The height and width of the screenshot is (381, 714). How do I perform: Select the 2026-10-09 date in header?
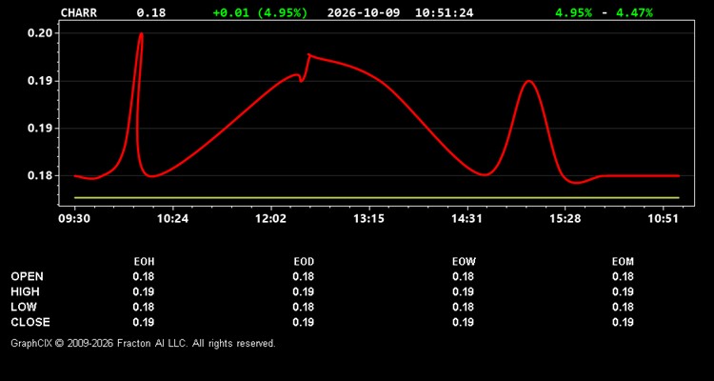click(364, 12)
